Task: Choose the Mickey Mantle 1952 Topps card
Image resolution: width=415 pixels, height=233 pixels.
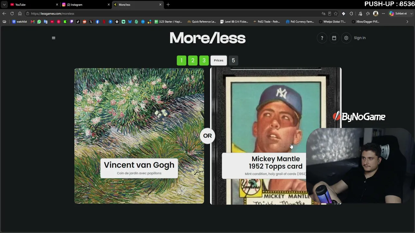Action: click(276, 136)
